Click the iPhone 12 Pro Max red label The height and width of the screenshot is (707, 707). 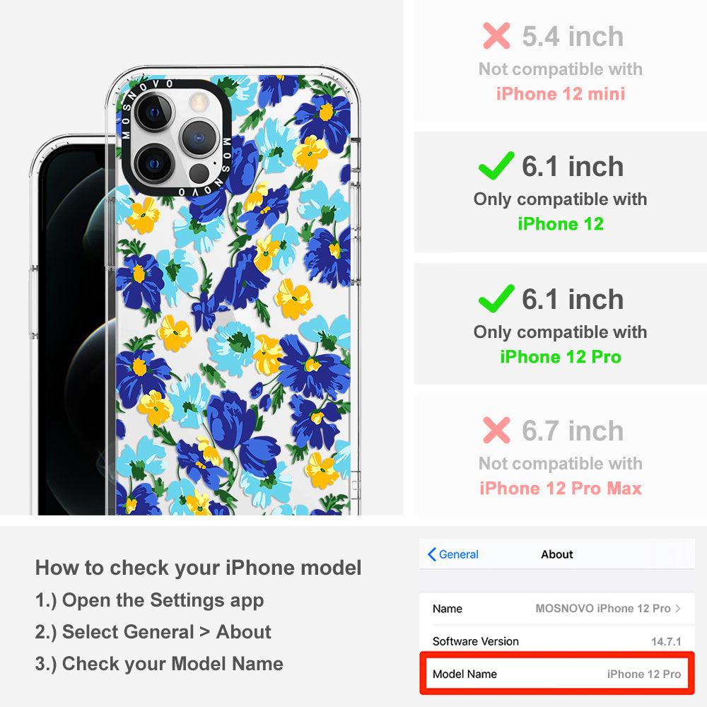point(561,489)
